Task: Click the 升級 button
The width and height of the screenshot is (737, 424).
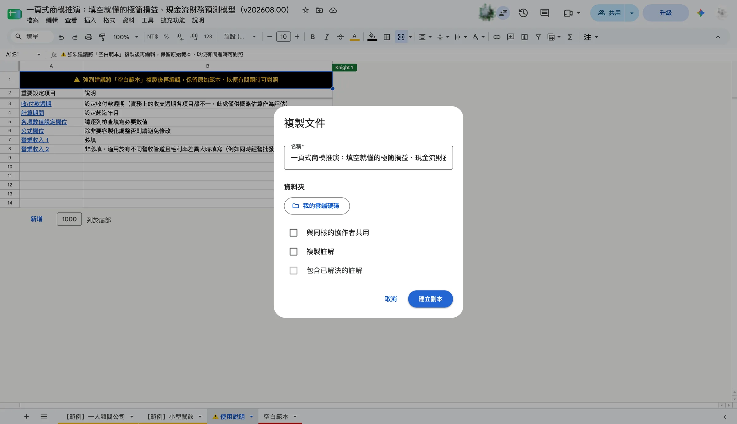Action: click(x=665, y=13)
